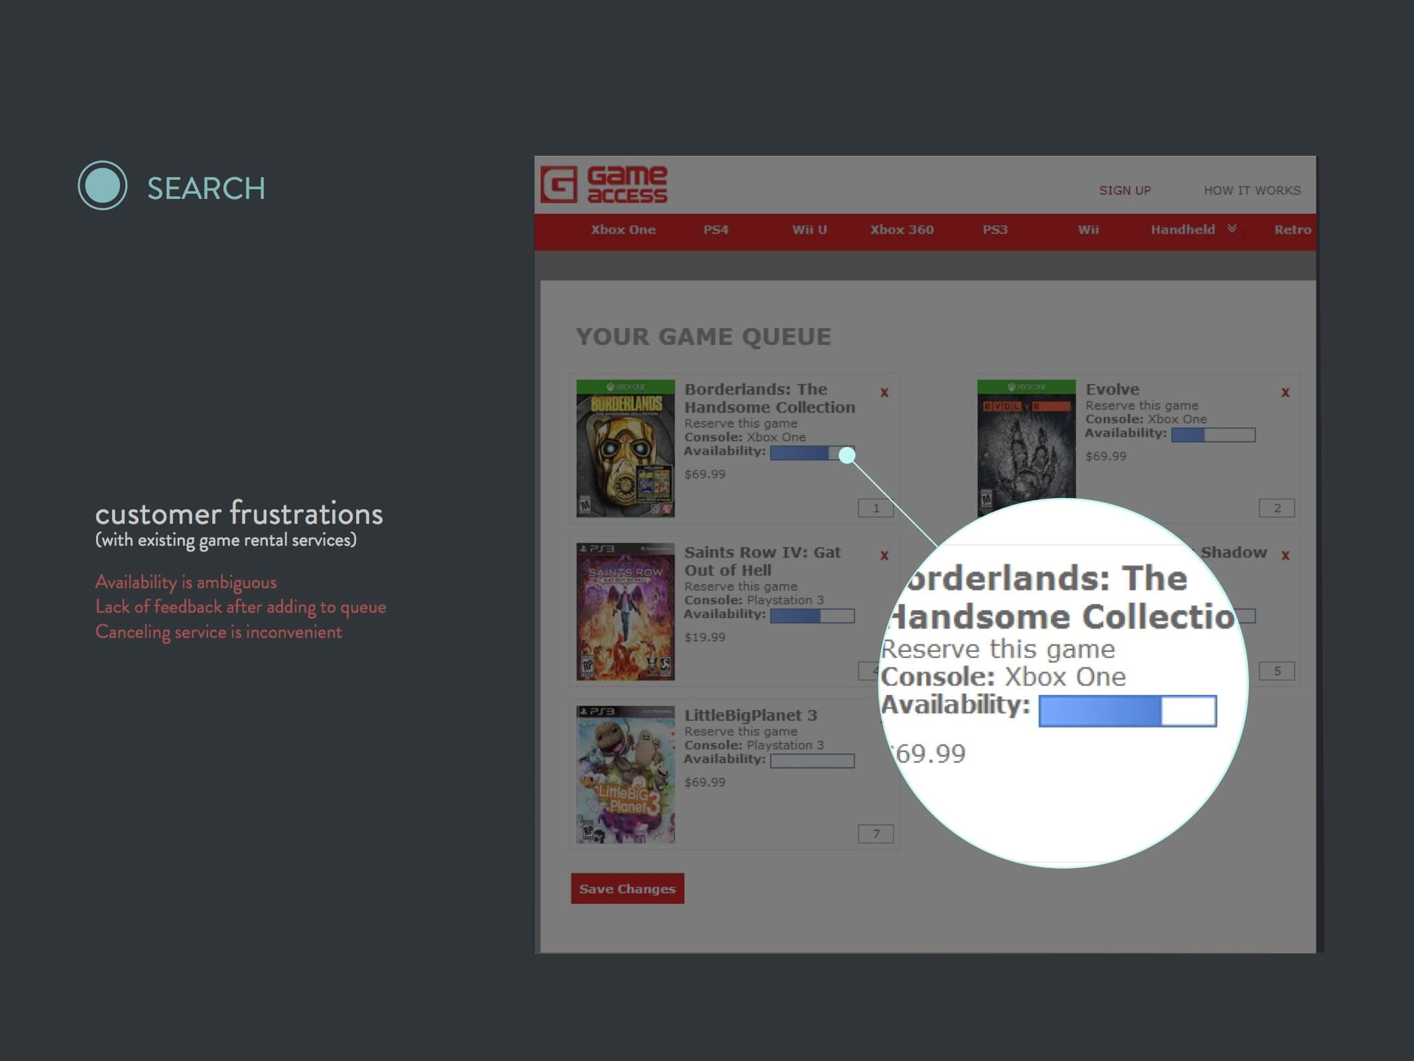Click the Borderlands: The Handsome Collection title
Viewport: 1414px width, 1061px height.
[x=770, y=398]
